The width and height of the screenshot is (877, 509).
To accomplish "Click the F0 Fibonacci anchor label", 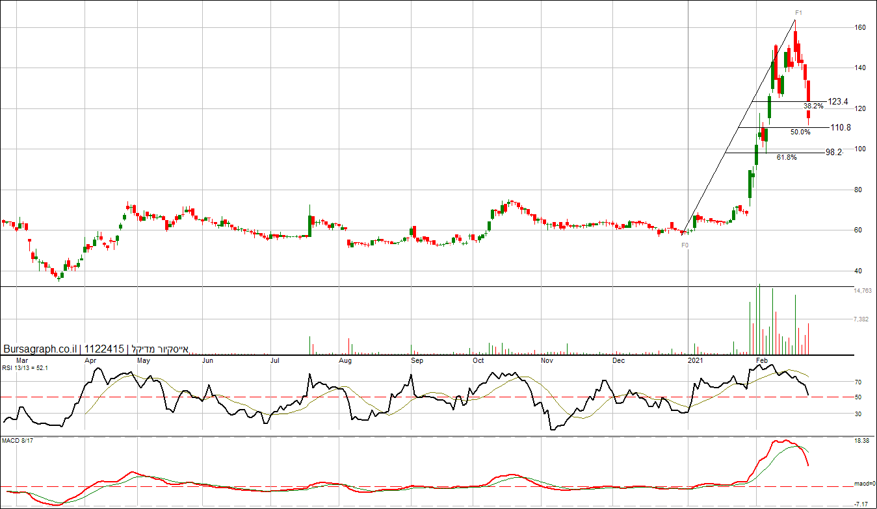I will click(685, 245).
